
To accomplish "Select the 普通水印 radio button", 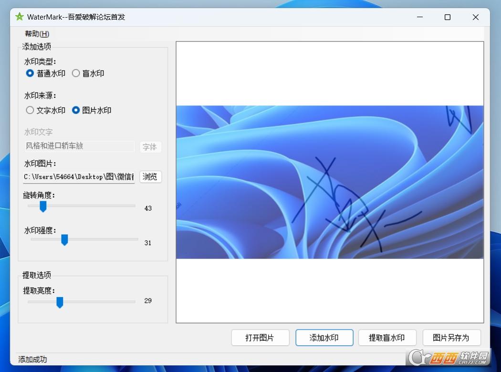I will coord(46,73).
